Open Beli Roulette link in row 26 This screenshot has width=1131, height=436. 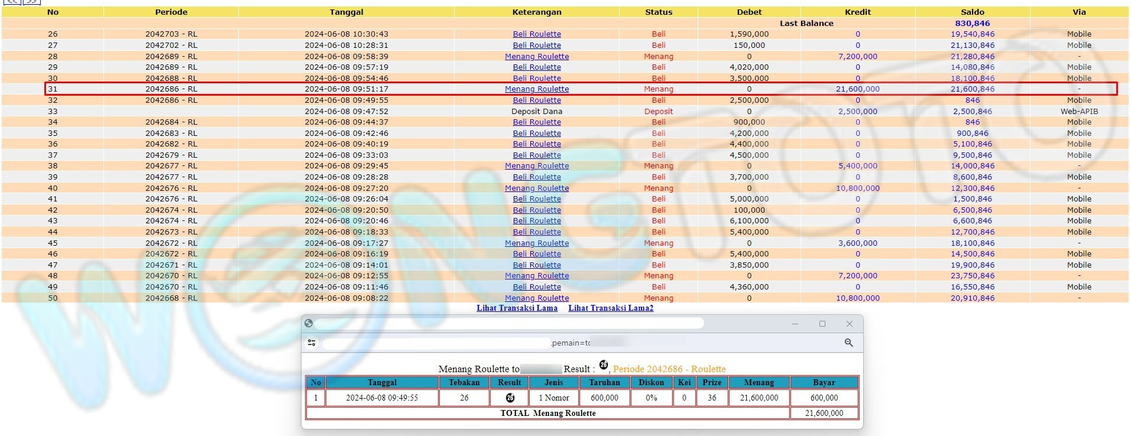coord(536,34)
